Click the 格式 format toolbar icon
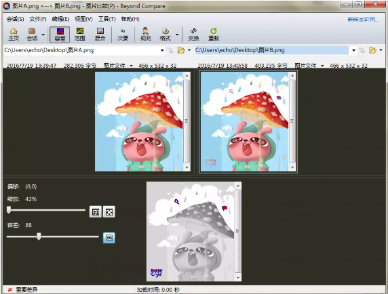 coord(165,35)
